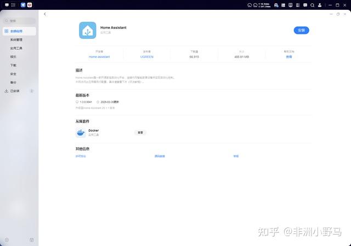This screenshot has width=351, height=246.
Task: Select the Backup sidebar category
Action: [x=13, y=83]
